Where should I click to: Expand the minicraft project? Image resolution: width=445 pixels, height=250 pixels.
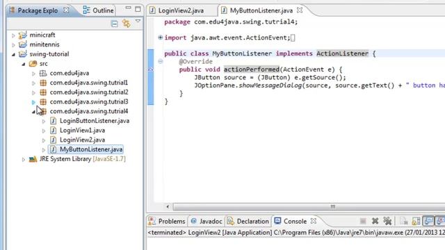click(13, 35)
